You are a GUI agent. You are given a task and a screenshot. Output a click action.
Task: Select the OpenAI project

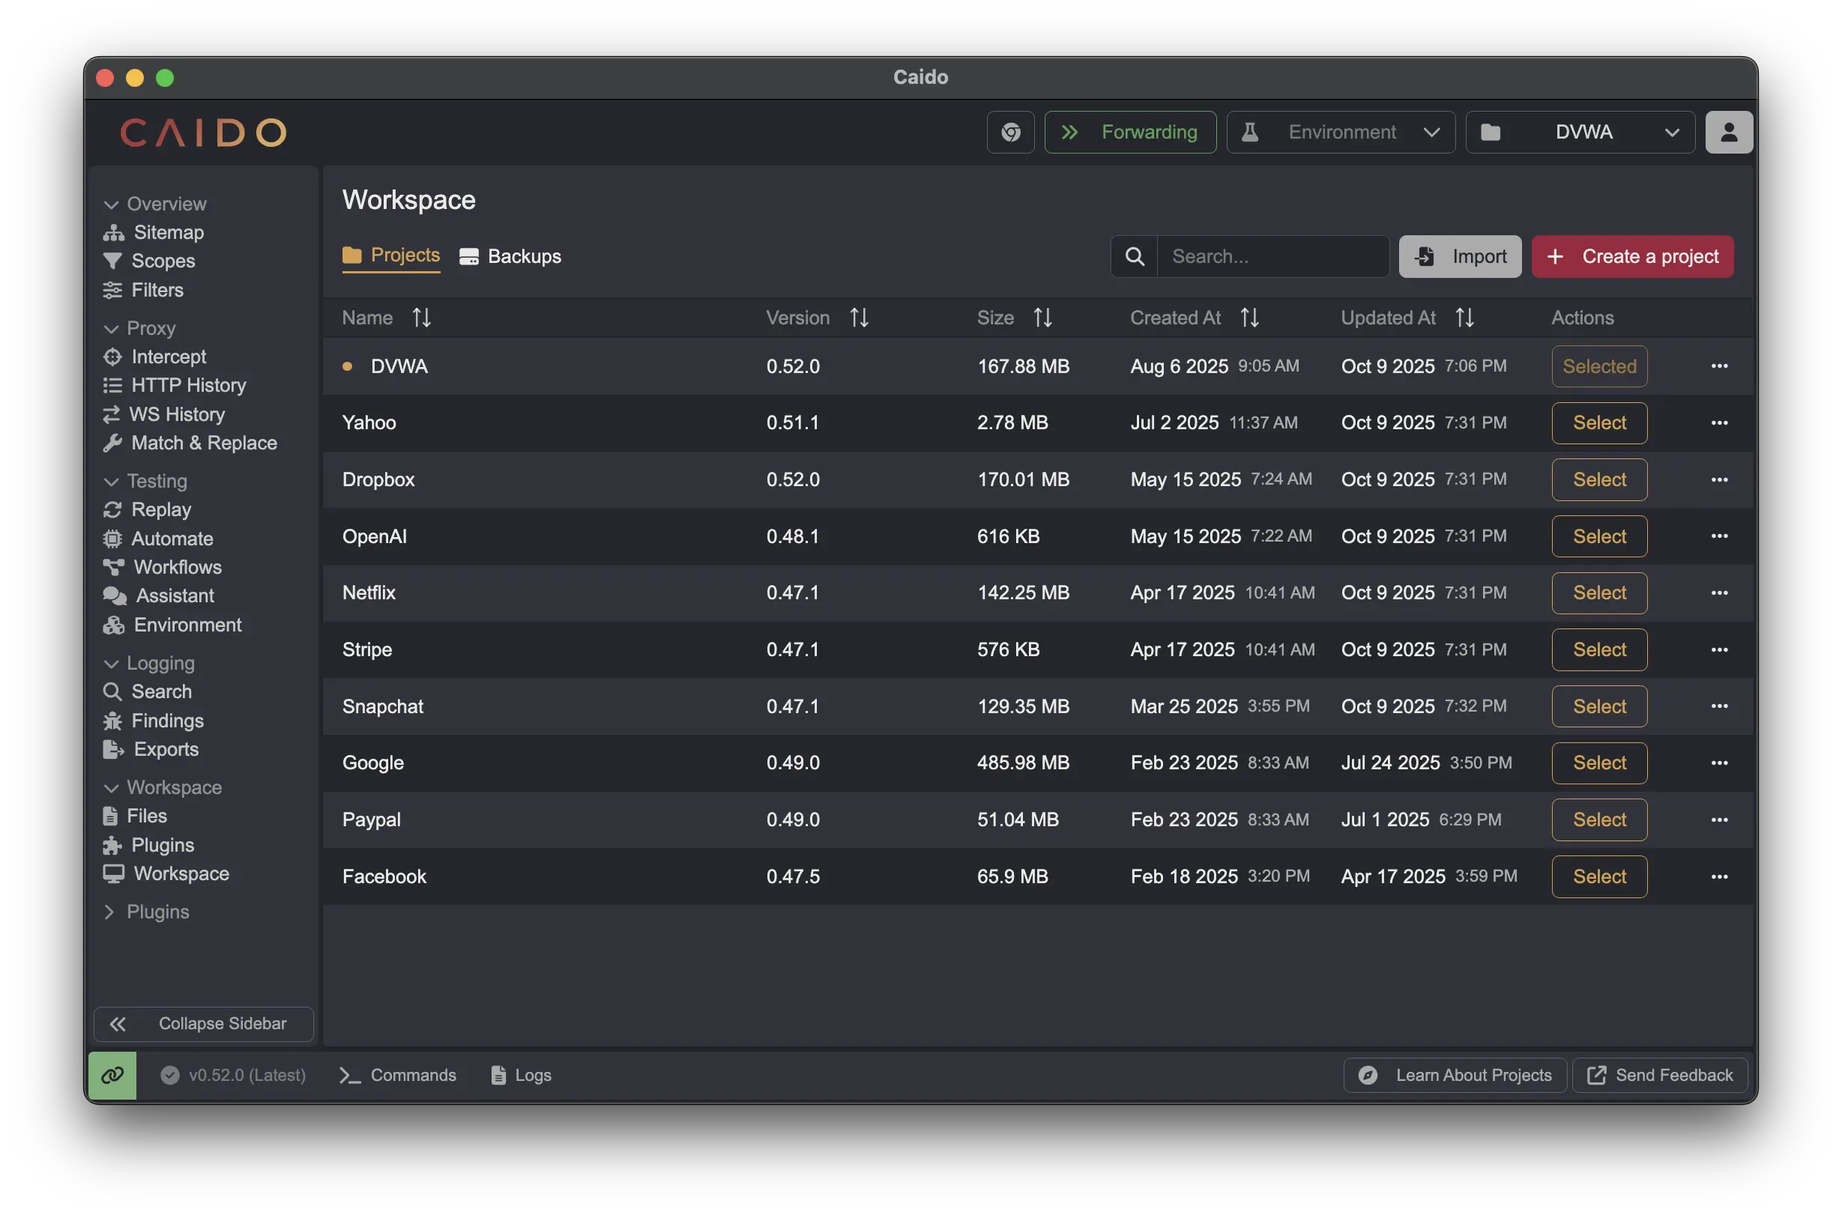click(x=1599, y=536)
